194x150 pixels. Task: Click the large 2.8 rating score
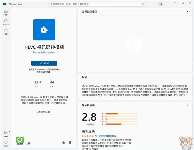pos(89,117)
